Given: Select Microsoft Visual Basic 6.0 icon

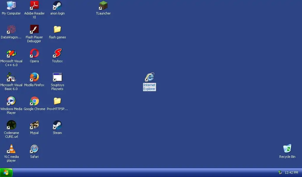Looking at the screenshot, I should pyautogui.click(x=11, y=77).
